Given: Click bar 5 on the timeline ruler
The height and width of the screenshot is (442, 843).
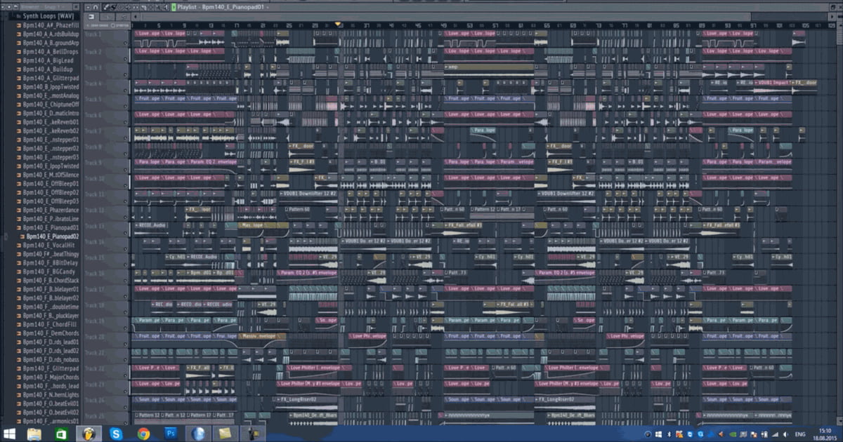Looking at the screenshot, I should click(159, 25).
